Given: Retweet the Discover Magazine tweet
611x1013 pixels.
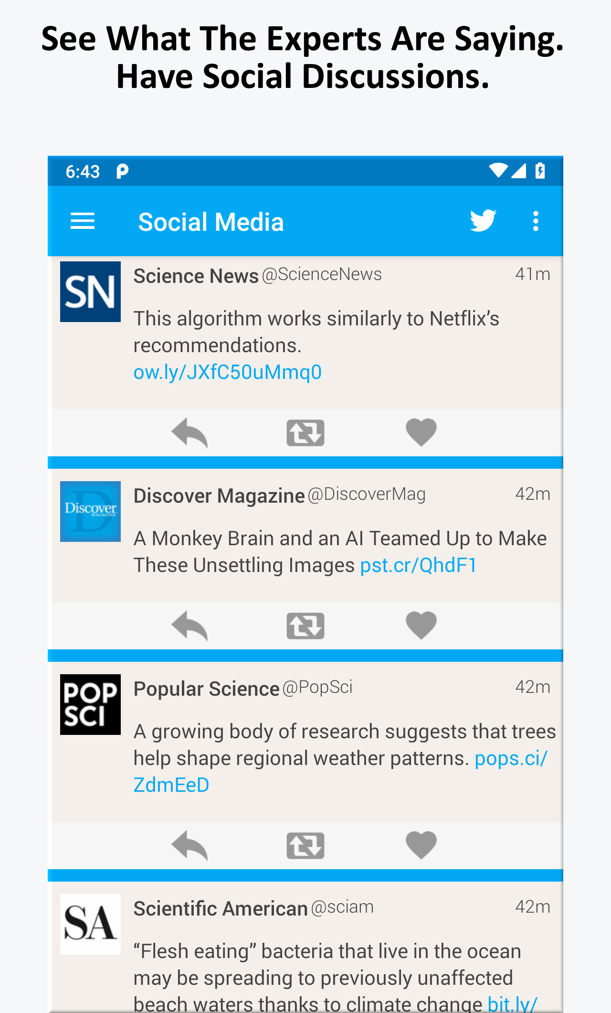Looking at the screenshot, I should (305, 626).
